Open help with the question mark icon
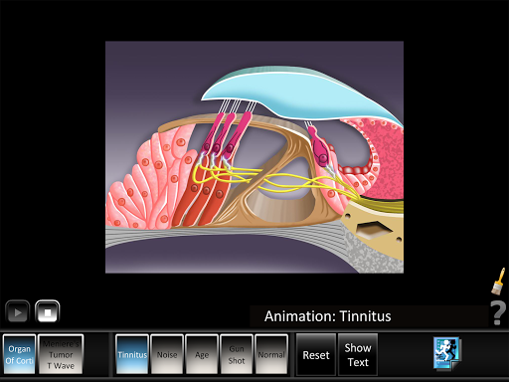509x382 pixels. click(x=498, y=312)
